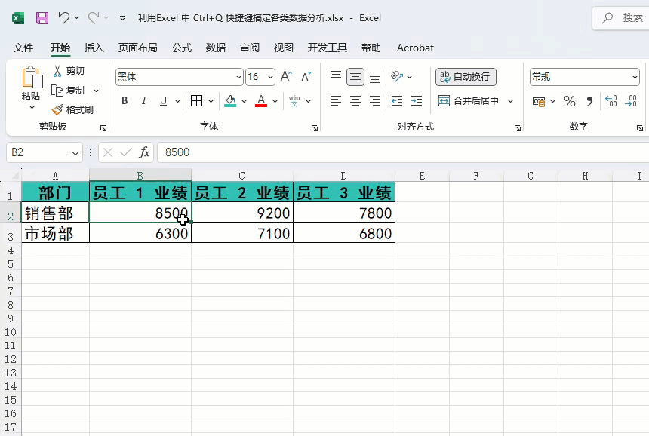Open the 数据 tab
The image size is (649, 436).
[x=216, y=48]
